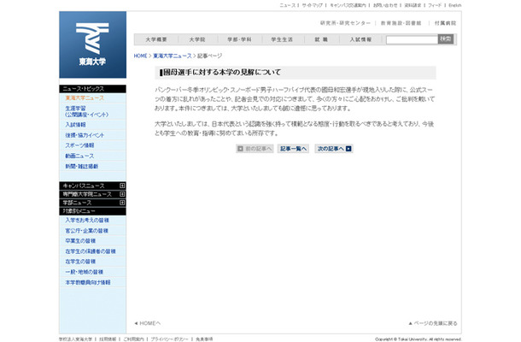Open プライバシーポリシー footer link
521x342 pixels.
click(169, 339)
